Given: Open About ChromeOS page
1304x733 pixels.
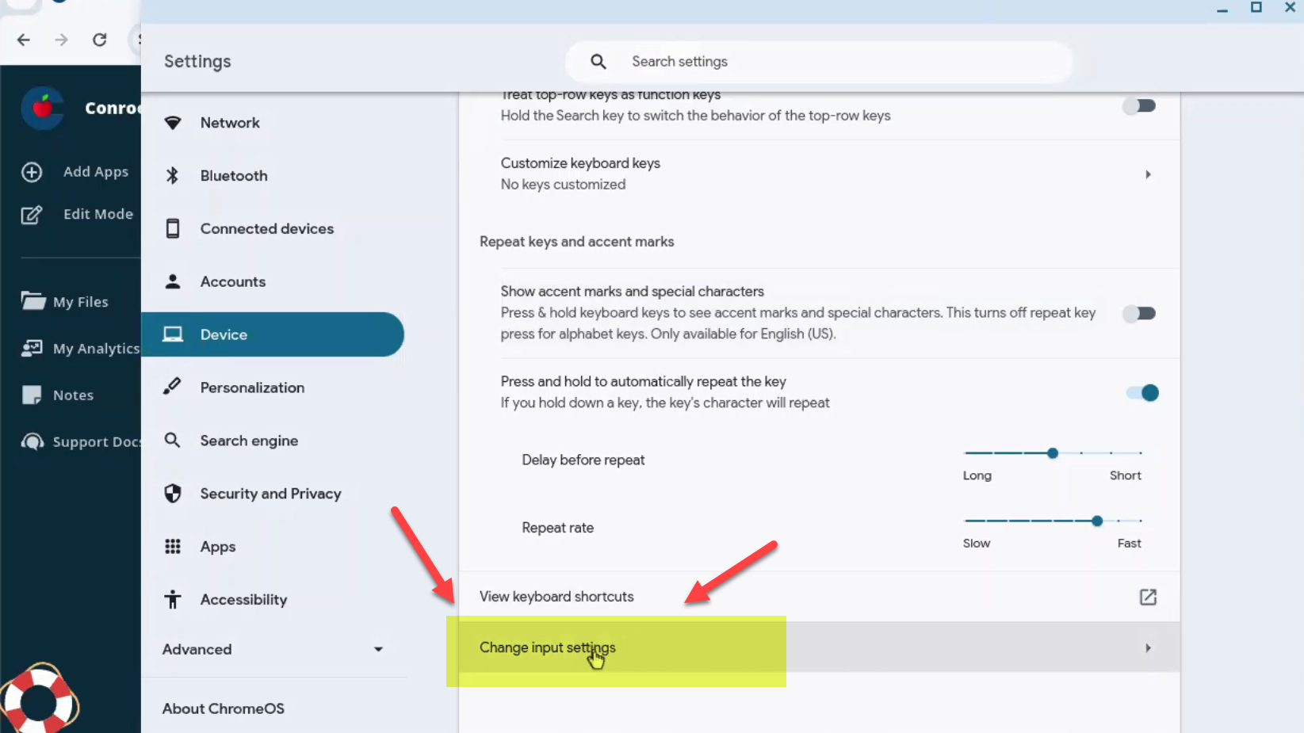Looking at the screenshot, I should click(224, 708).
